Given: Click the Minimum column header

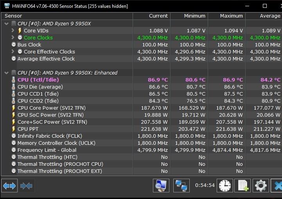Looking at the screenshot, I should pos(189,16).
